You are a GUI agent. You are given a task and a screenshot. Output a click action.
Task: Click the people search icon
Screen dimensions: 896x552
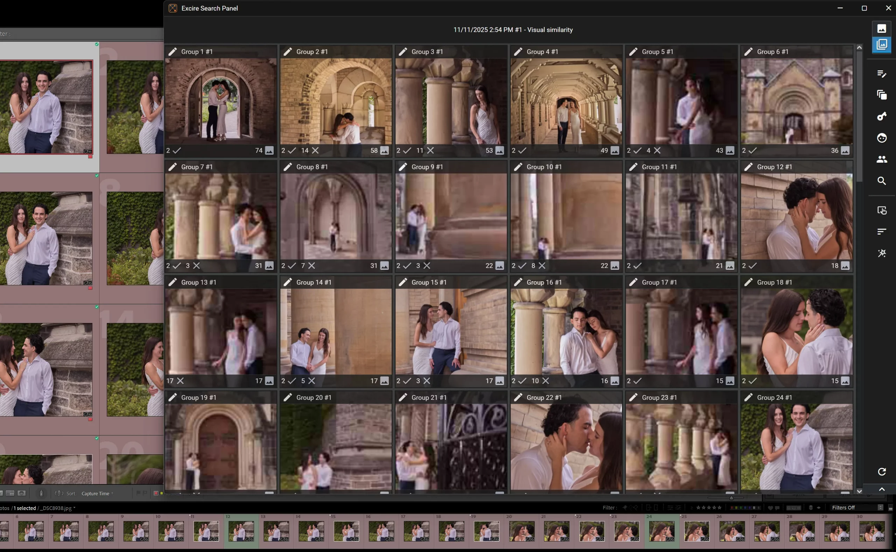882,159
